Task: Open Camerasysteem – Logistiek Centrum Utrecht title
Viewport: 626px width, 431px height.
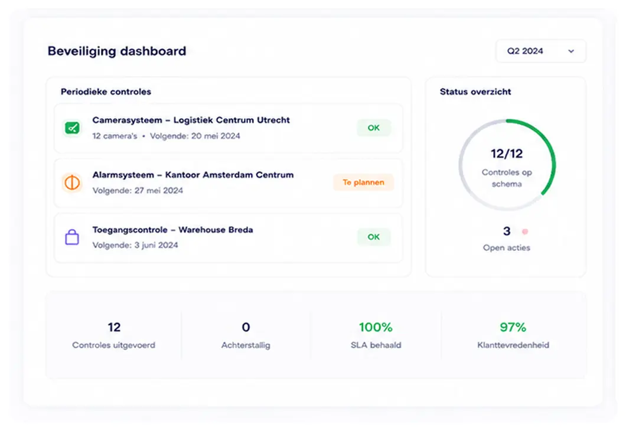Action: 191,120
